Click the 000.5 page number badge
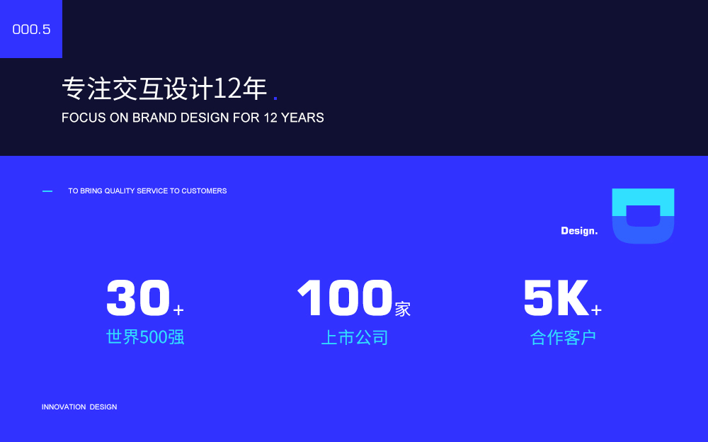Viewport: 708px width, 442px height. pos(31,29)
